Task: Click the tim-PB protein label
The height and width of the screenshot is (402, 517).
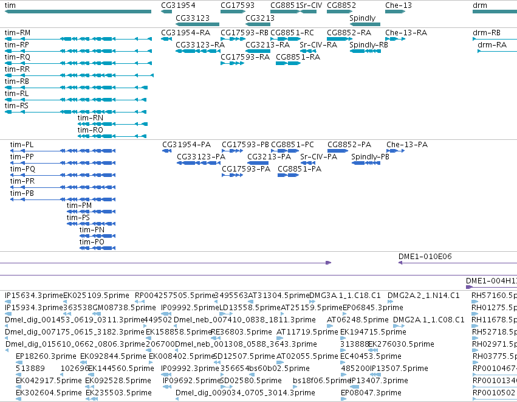Action: [x=22, y=193]
